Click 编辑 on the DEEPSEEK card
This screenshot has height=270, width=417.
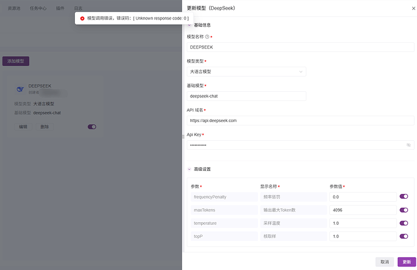pos(23,127)
